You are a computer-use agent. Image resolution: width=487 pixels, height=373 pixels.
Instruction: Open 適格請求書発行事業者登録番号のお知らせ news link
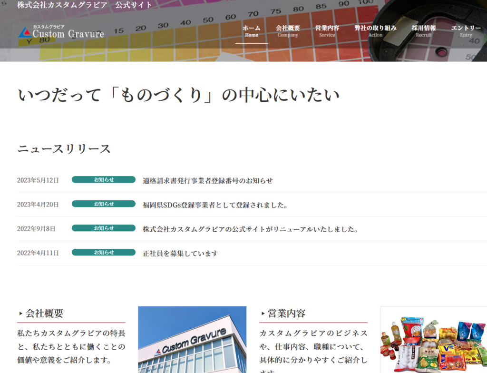pyautogui.click(x=208, y=181)
